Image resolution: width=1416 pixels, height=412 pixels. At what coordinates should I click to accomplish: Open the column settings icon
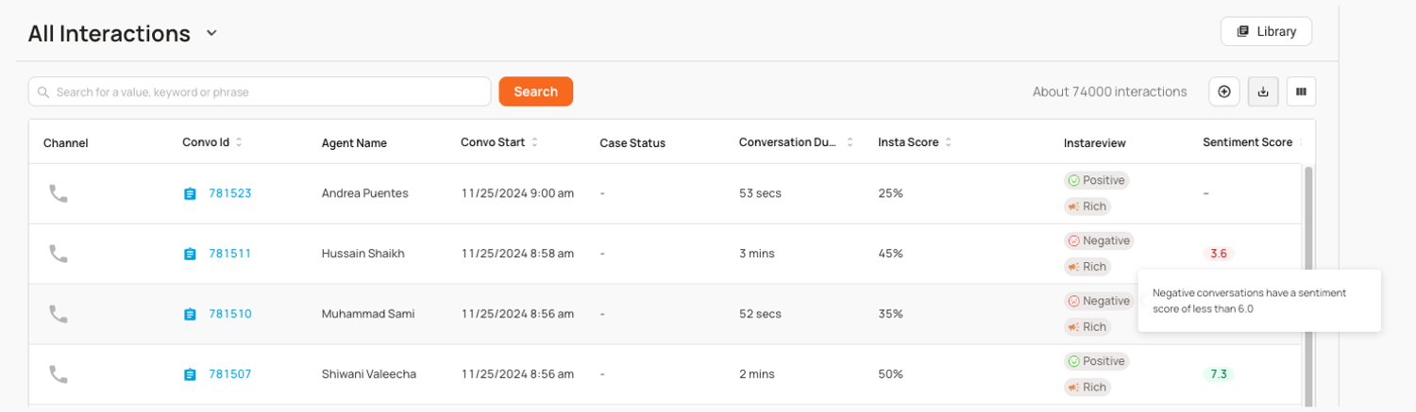(x=1301, y=91)
